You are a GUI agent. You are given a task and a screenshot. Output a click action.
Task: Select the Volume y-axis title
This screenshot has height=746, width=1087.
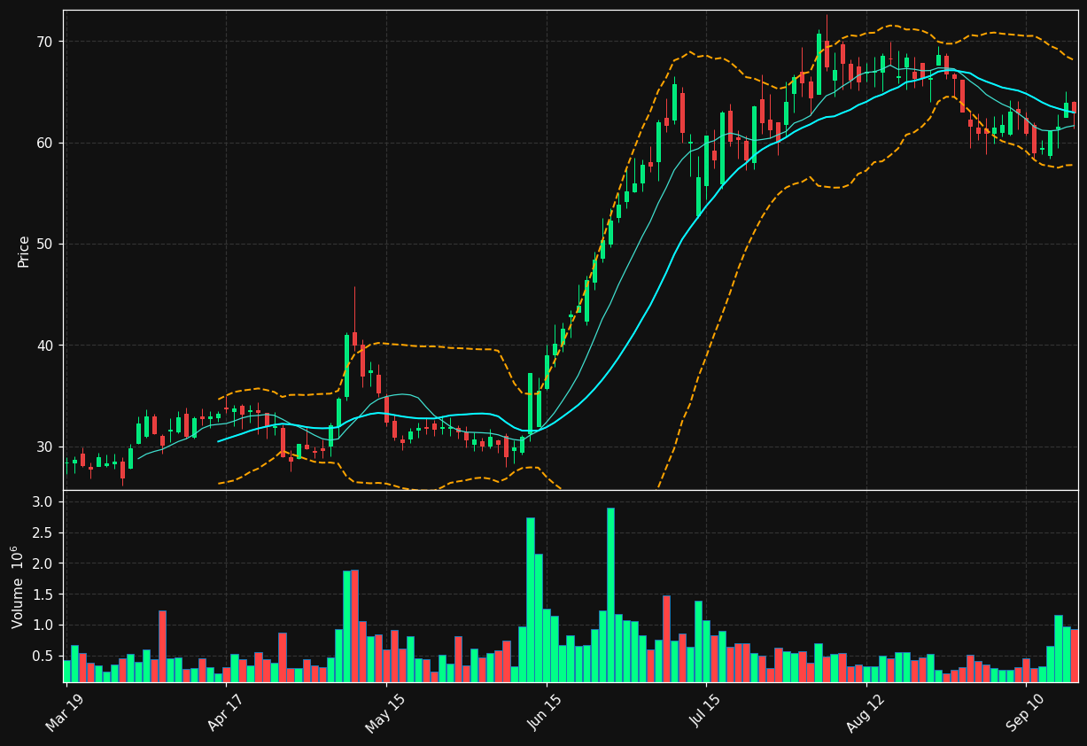18,587
